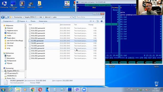Click the data-sort breadcrumb segment
This screenshot has width=163, height=92.
[48, 17]
